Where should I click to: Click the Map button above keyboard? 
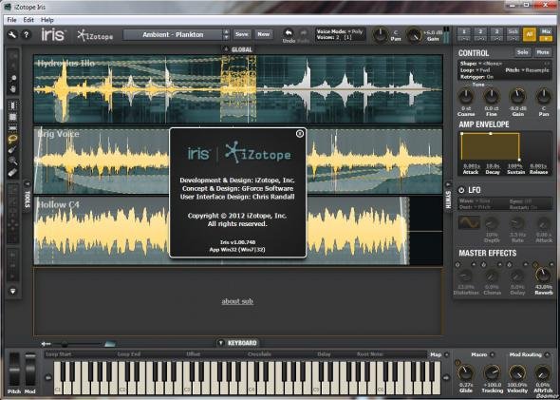coord(436,354)
